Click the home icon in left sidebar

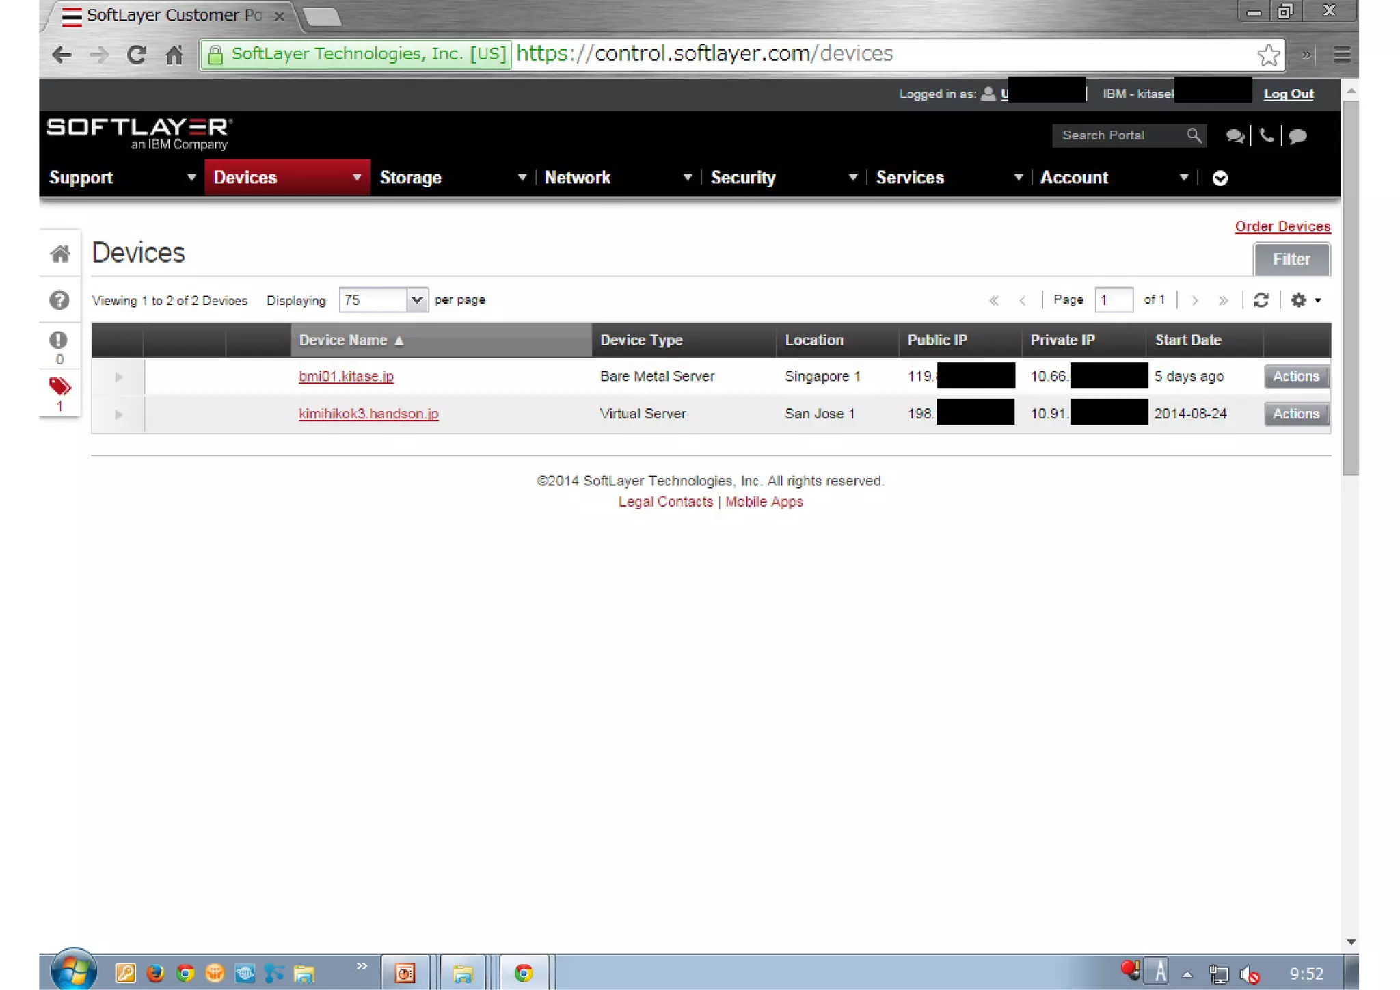pos(59,254)
